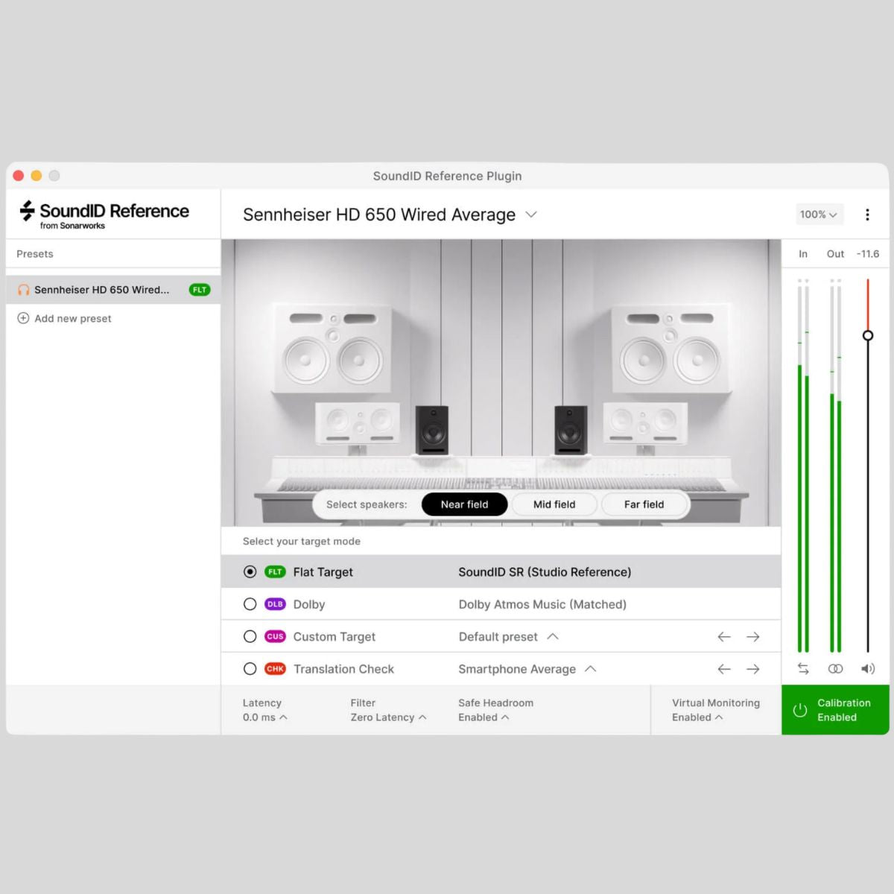Image resolution: width=894 pixels, height=894 pixels.
Task: Select the Sennheiser HD 650 Wired preset
Action: click(x=113, y=290)
